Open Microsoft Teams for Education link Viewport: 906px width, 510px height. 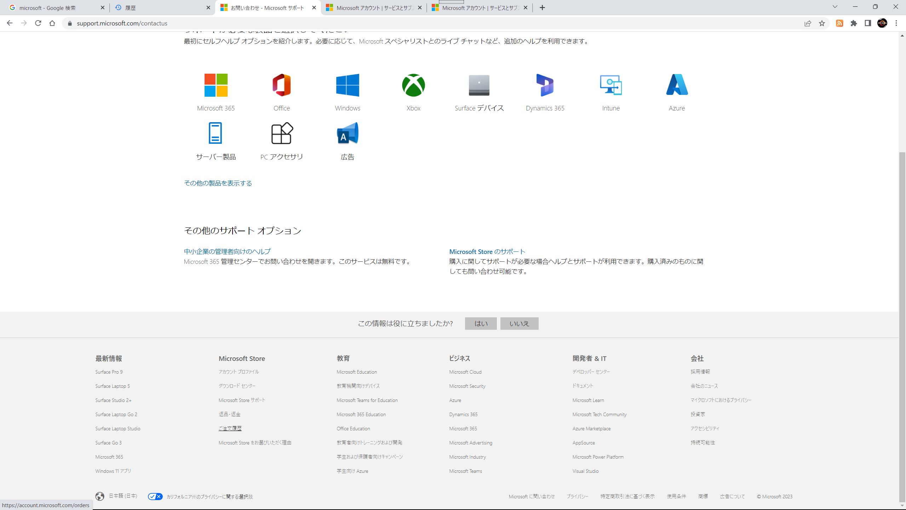367,400
